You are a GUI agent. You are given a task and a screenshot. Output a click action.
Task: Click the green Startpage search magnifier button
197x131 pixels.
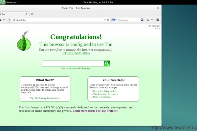click(107, 64)
